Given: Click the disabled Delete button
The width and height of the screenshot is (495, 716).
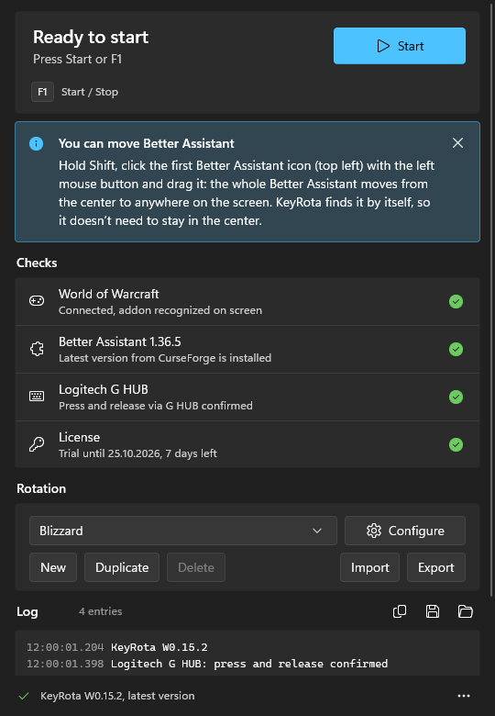Looking at the screenshot, I should tap(196, 567).
